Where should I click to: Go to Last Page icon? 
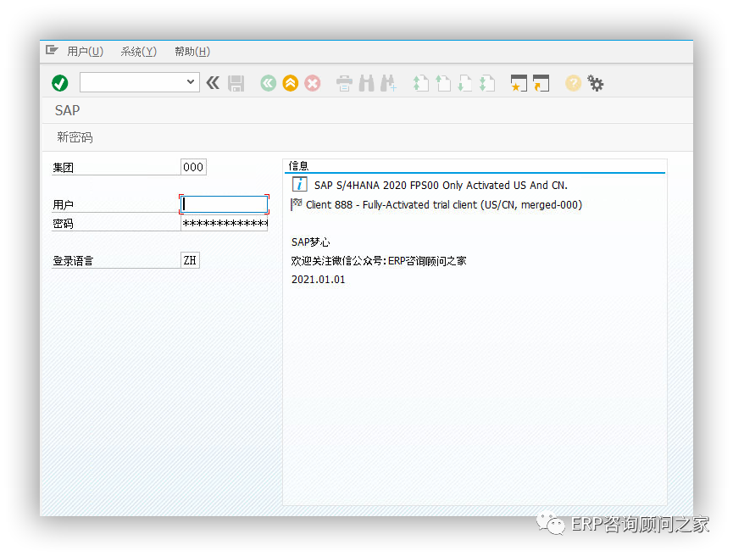coord(487,83)
